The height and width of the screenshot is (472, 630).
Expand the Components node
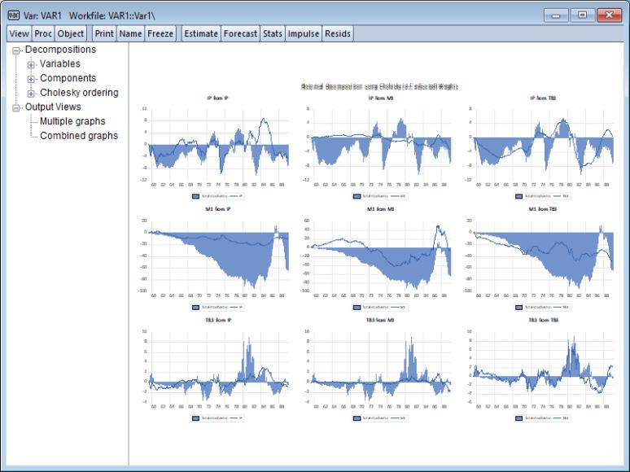(x=32, y=79)
